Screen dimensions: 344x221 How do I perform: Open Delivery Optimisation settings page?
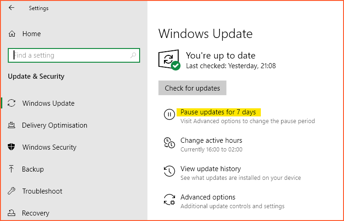(x=55, y=125)
